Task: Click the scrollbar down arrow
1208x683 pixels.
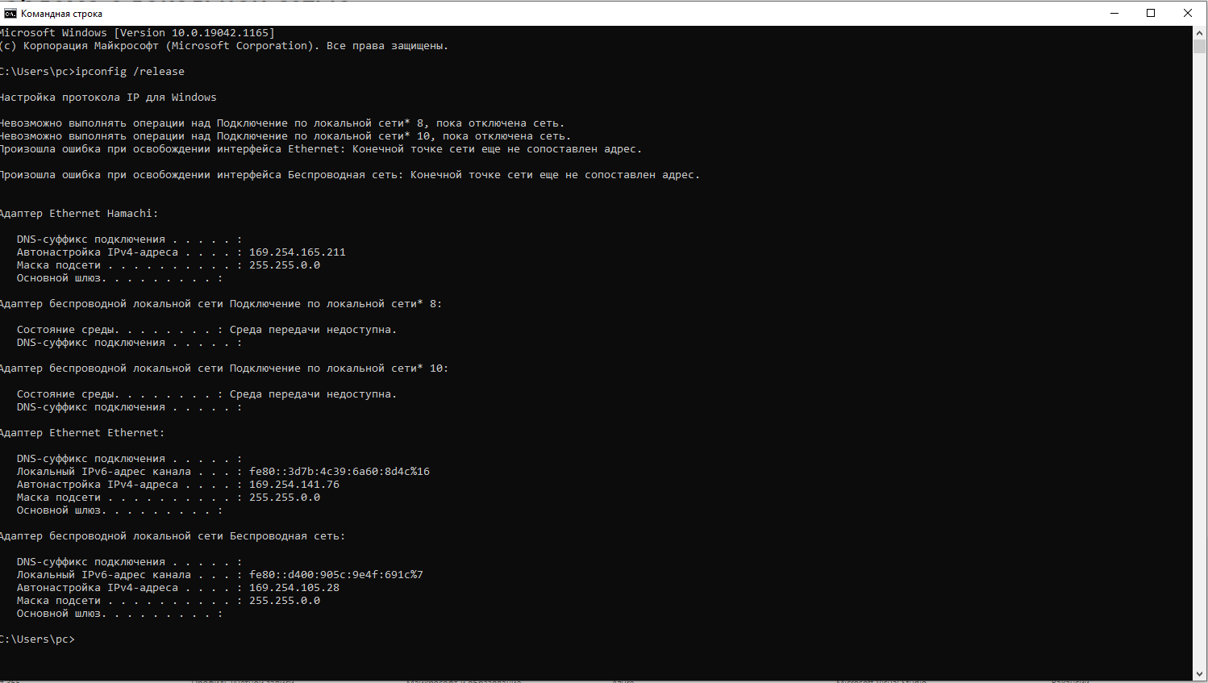Action: 1199,674
